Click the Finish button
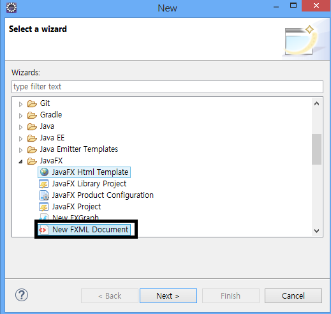This screenshot has height=314, width=331. (x=231, y=295)
